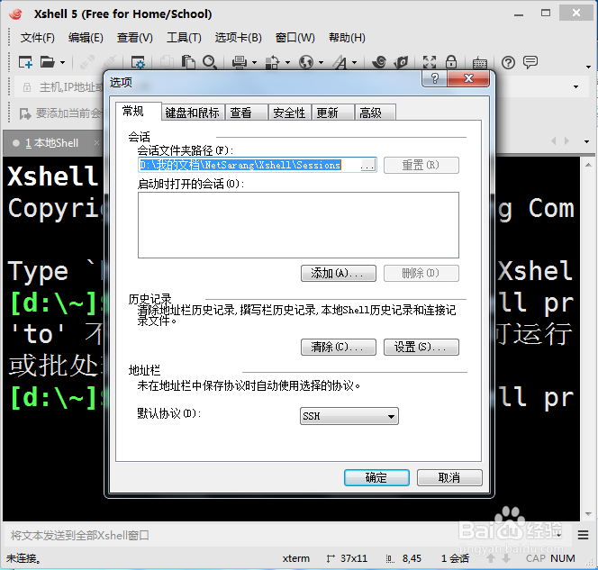Switch to the 高级 tab

pos(376,113)
